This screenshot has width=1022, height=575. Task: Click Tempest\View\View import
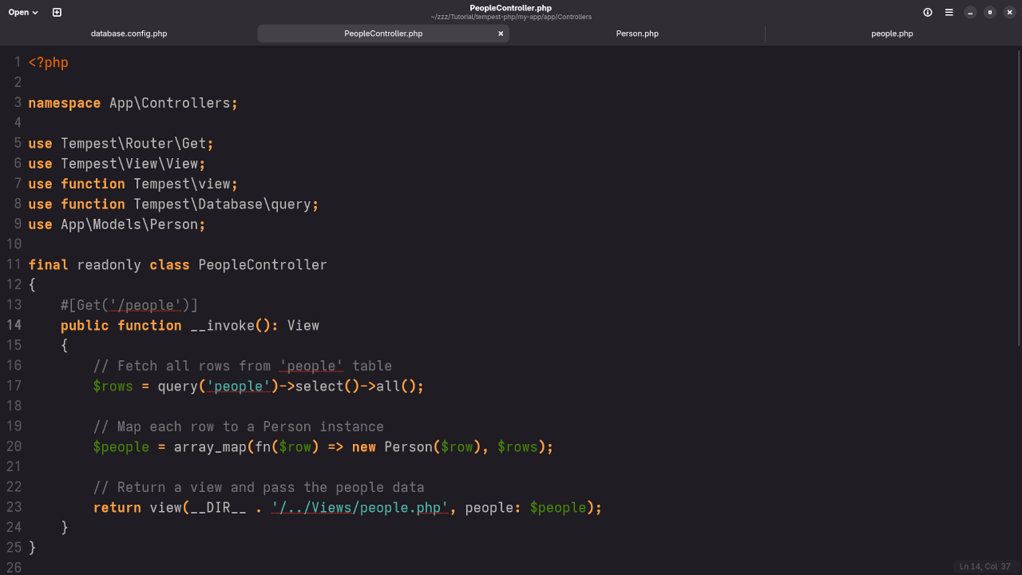129,164
